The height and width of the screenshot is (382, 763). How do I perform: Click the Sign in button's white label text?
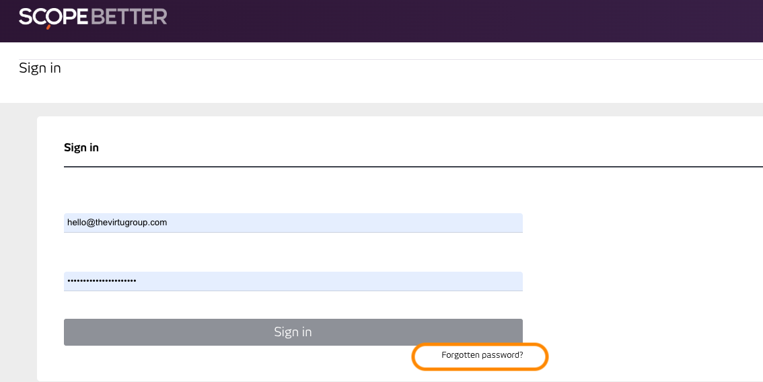click(293, 332)
